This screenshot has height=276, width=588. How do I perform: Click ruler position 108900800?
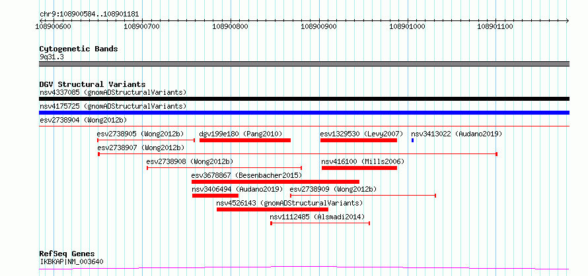(x=231, y=26)
